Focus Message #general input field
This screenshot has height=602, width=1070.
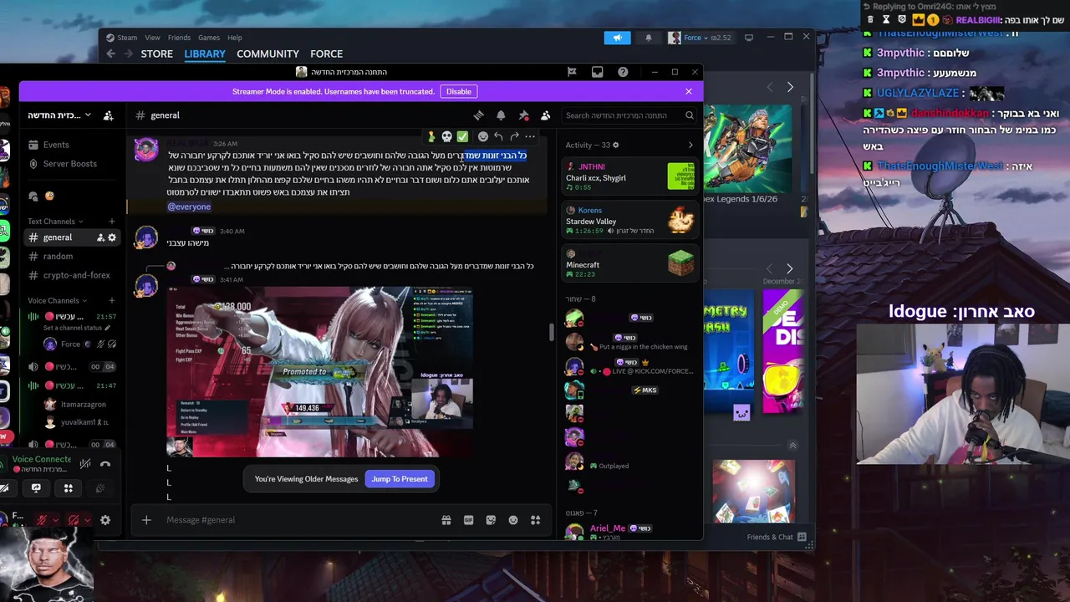(x=301, y=520)
